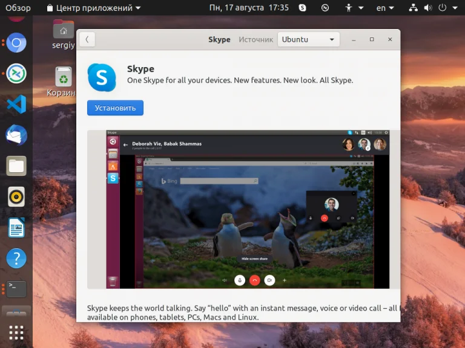
Task: Click the volume speaker icon
Action: click(x=427, y=8)
